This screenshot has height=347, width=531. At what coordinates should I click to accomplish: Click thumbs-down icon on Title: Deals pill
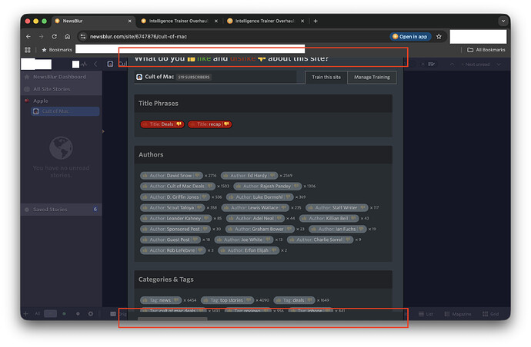pos(179,124)
